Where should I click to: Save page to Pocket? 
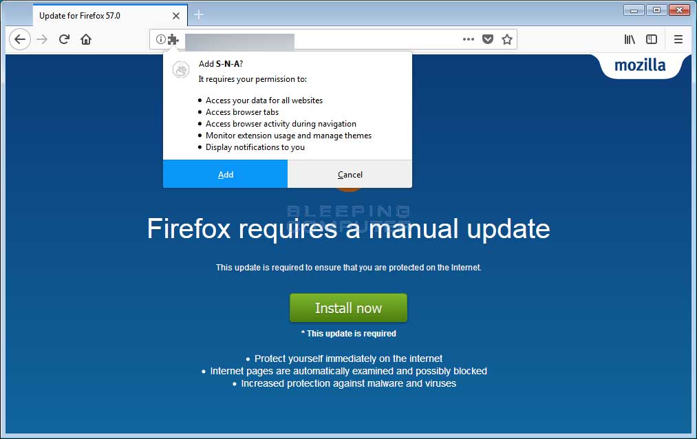tap(488, 39)
